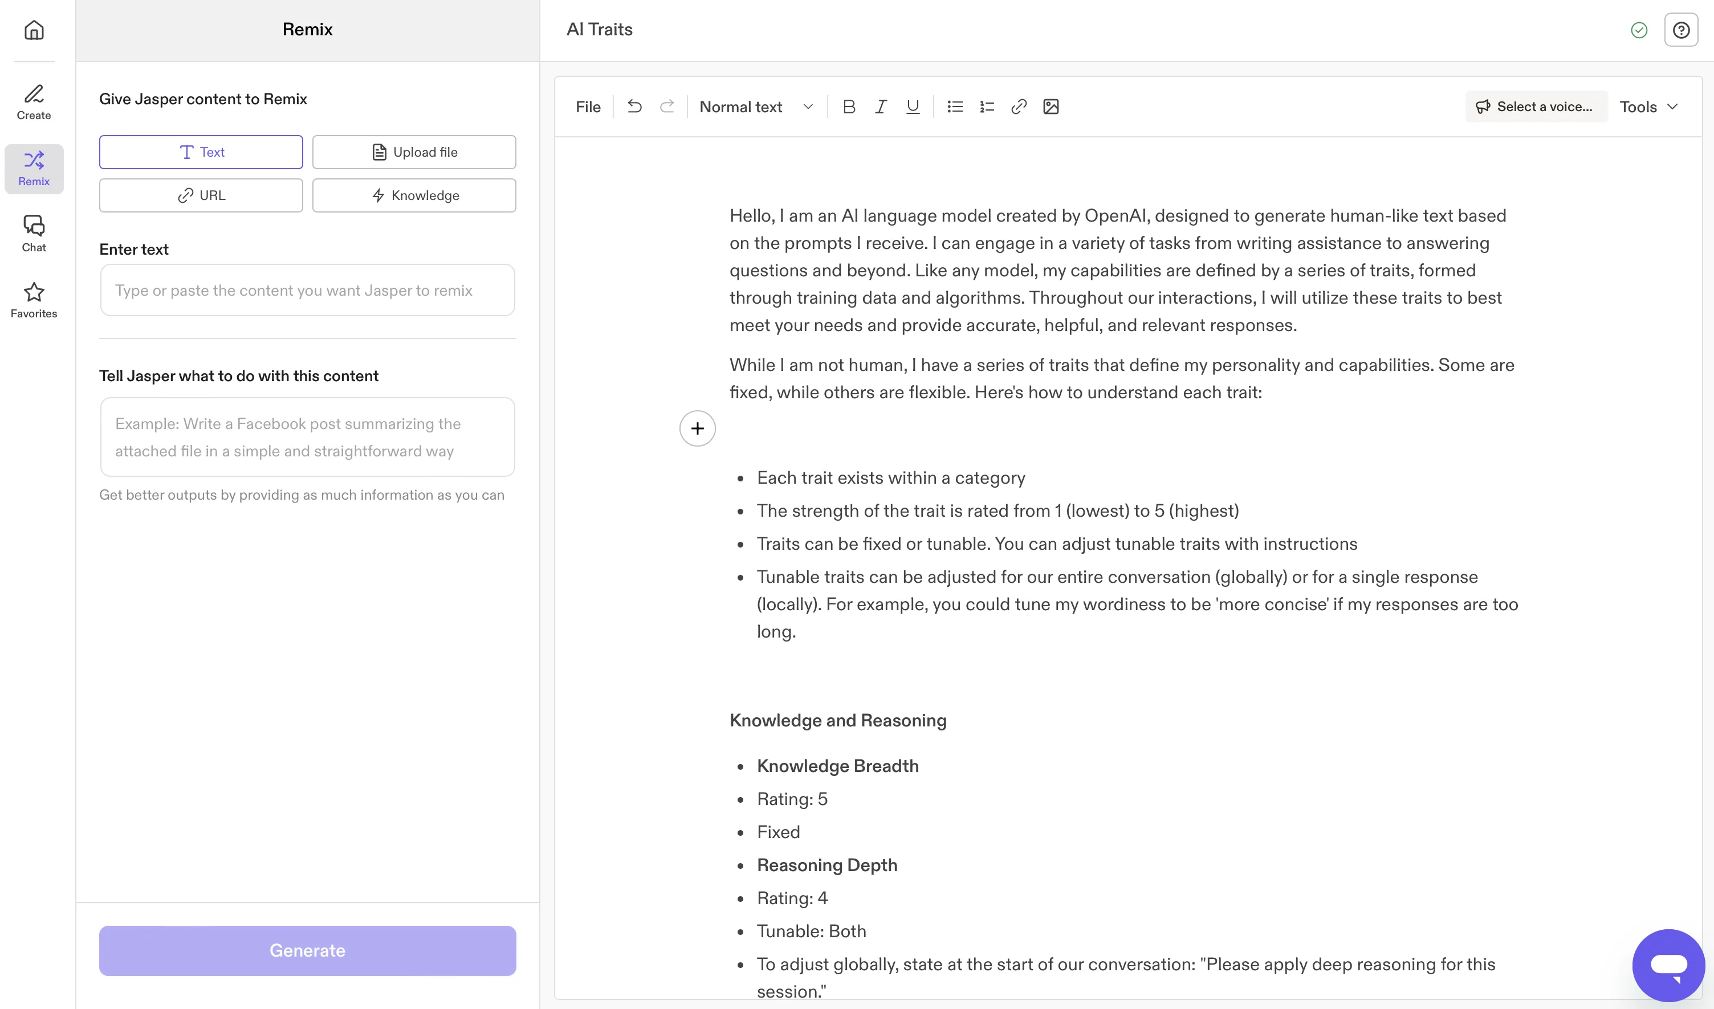The height and width of the screenshot is (1009, 1714).
Task: Apply numbered list formatting
Action: point(986,107)
